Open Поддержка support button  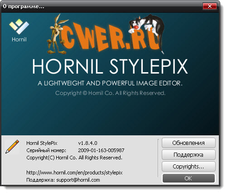point(188,154)
